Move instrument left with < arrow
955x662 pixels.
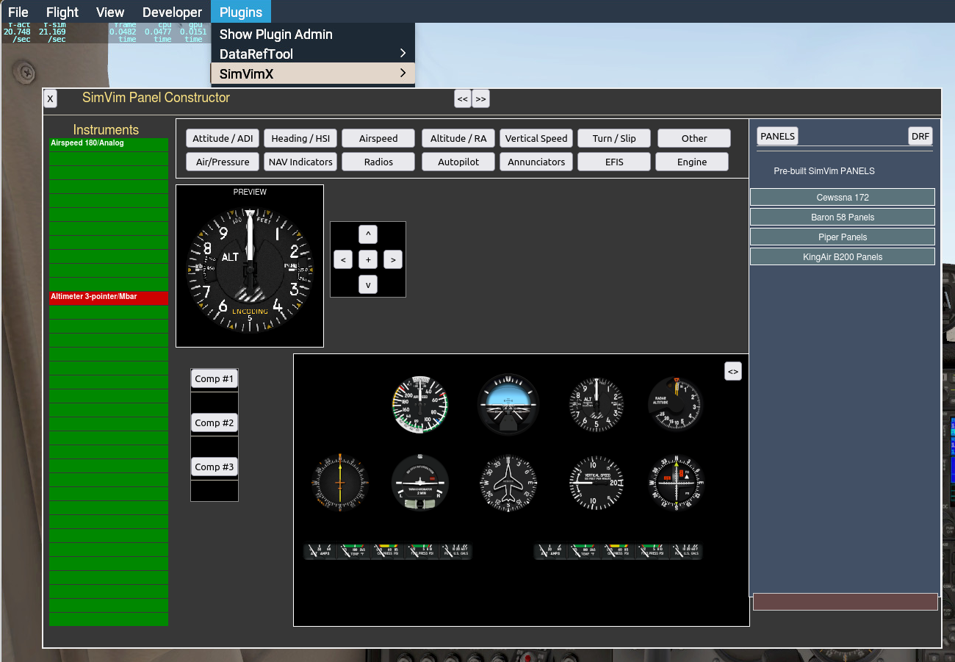(x=343, y=259)
